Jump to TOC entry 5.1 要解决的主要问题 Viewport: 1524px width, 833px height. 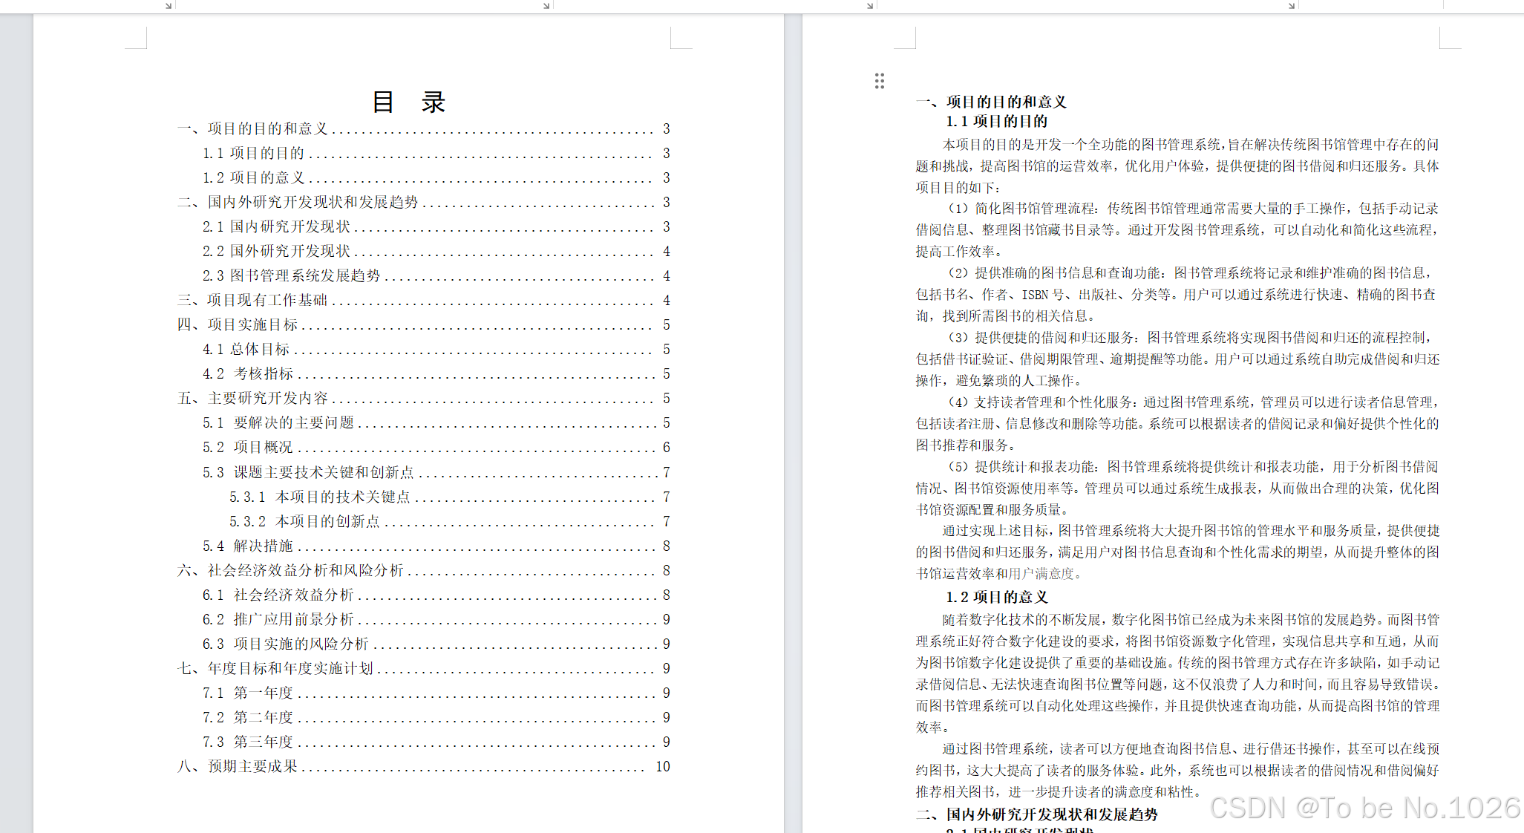click(278, 422)
